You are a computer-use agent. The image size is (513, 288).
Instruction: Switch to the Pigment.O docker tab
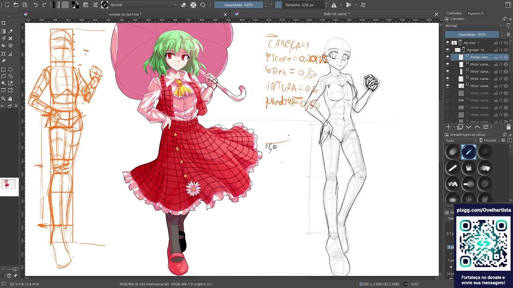(476, 13)
